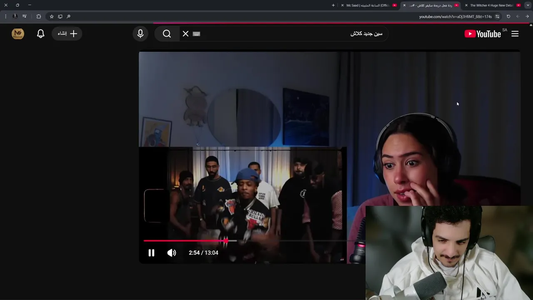This screenshot has height=300, width=533.
Task: Open the media control icon in toolbar
Action: [25, 17]
